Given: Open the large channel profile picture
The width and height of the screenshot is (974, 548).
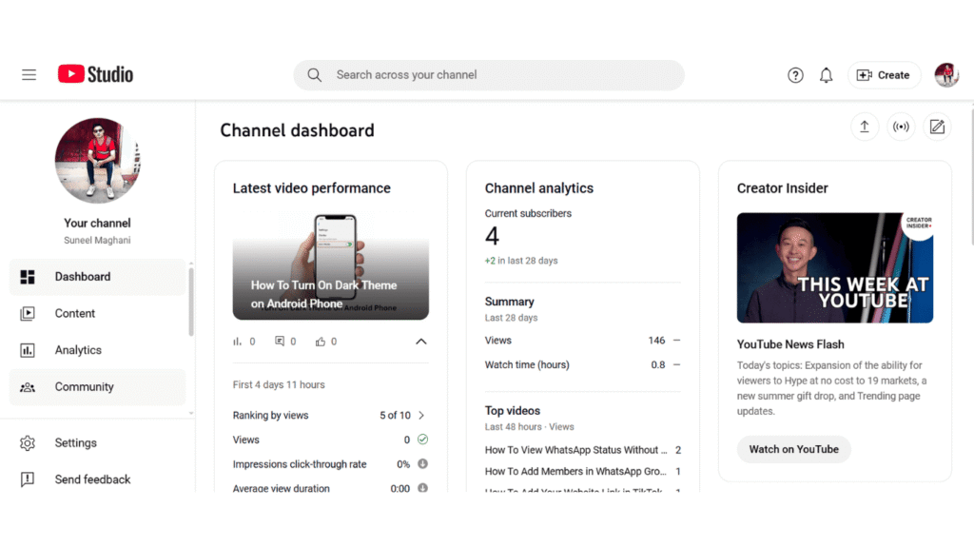Looking at the screenshot, I should [x=98, y=161].
